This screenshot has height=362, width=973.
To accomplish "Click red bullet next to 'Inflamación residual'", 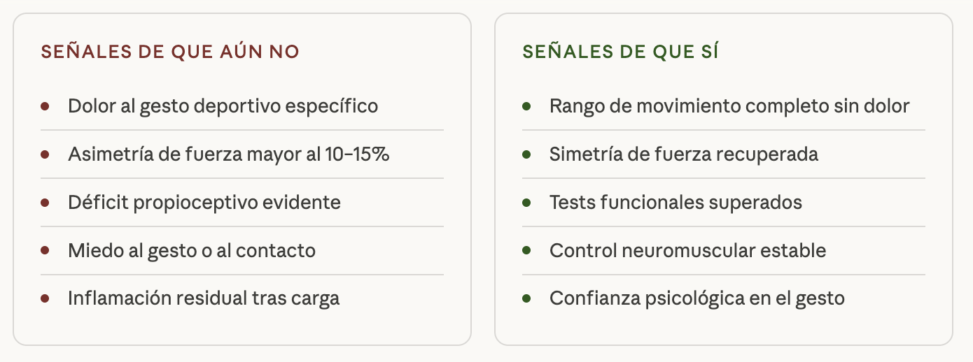I will tap(45, 298).
